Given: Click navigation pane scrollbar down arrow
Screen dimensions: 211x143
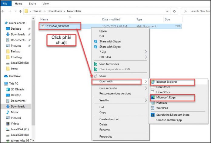Looking at the screenshot, I should pyautogui.click(x=33, y=140).
